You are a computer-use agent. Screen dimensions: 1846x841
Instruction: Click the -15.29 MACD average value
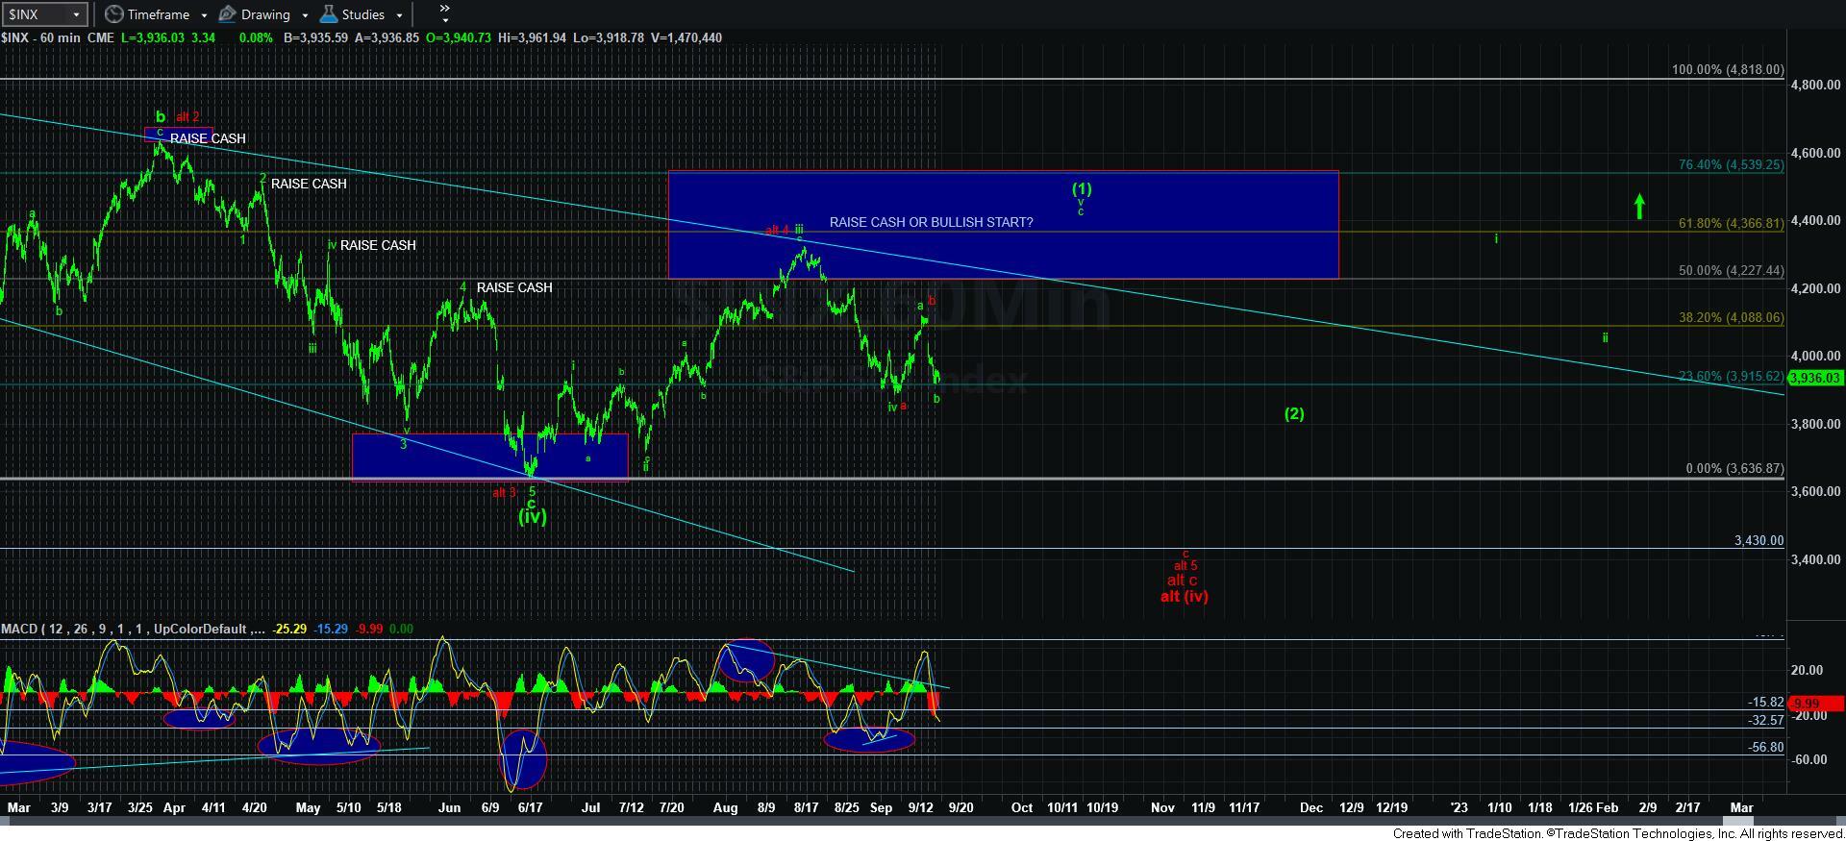point(331,629)
